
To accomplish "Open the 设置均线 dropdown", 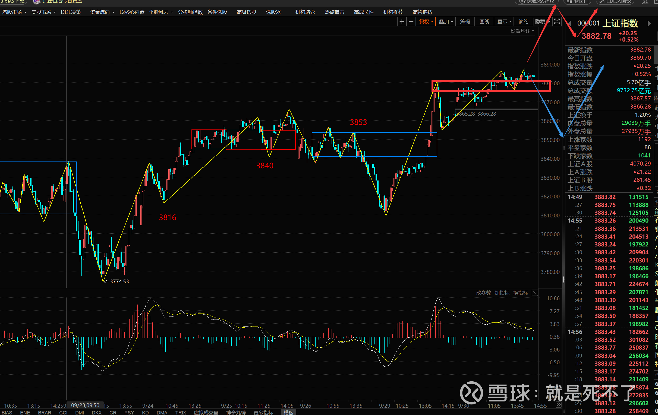I will point(522,31).
